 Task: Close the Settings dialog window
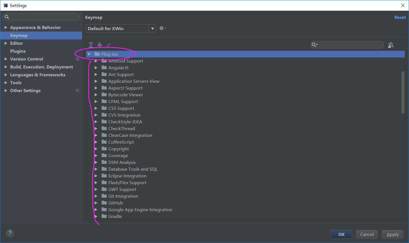point(403,5)
